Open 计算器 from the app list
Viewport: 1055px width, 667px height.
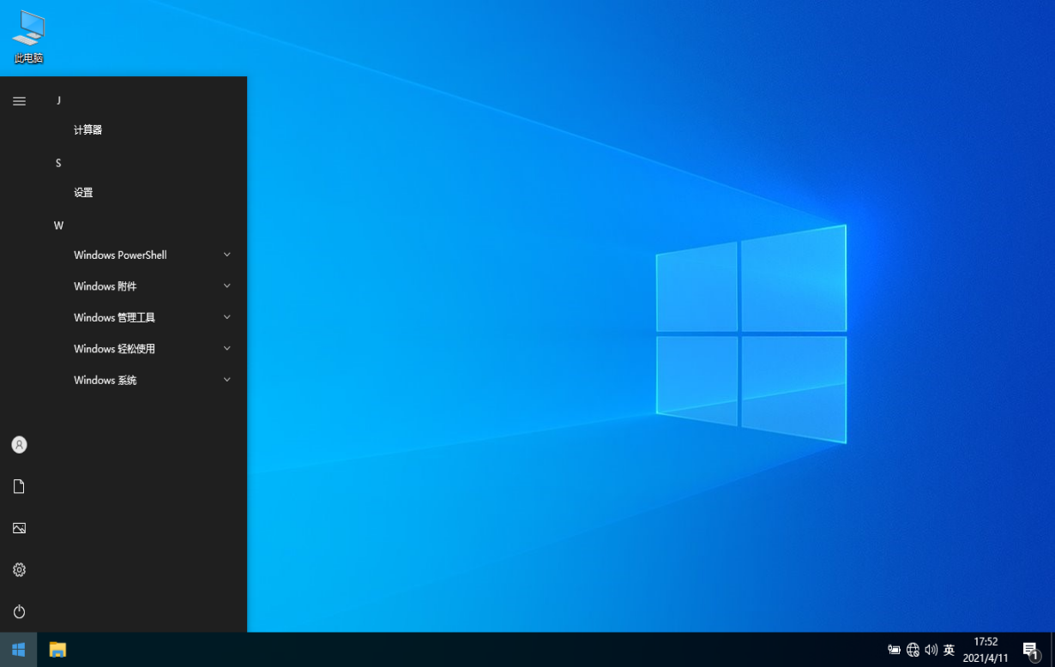(88, 130)
